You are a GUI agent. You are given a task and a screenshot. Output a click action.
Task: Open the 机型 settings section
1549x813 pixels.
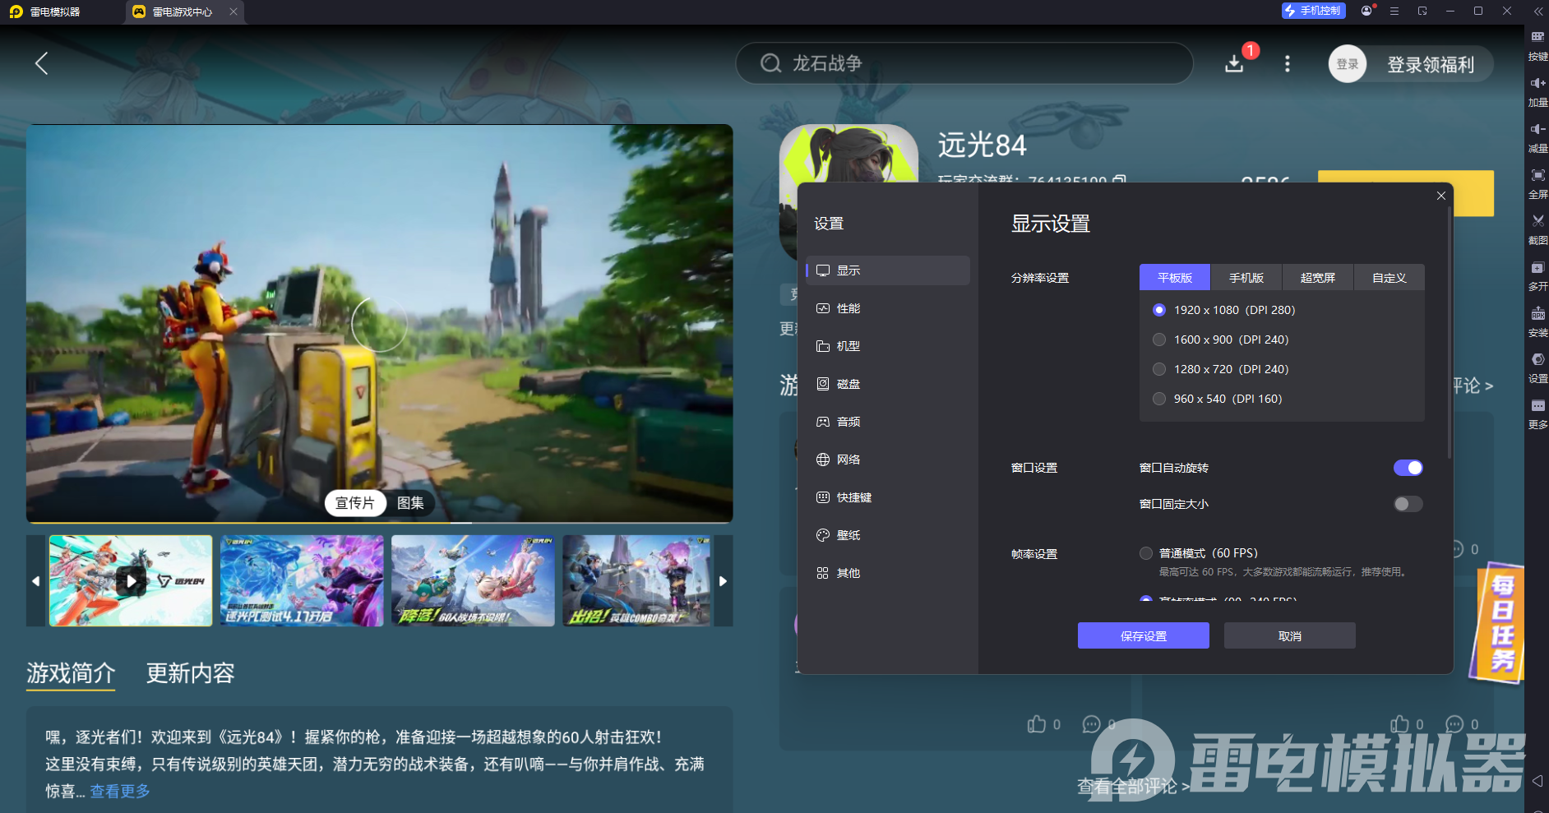888,346
